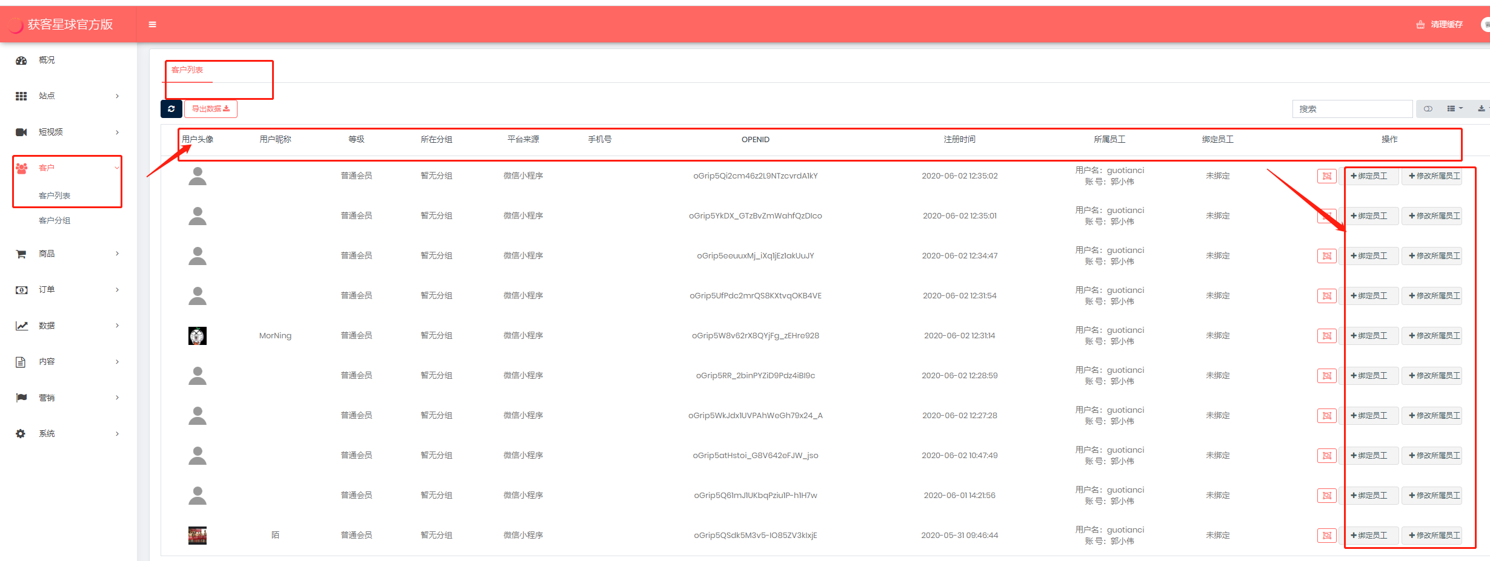Image resolution: width=1490 pixels, height=561 pixels.
Task: Click the 站点 grid icon in sidebar
Action: tap(21, 96)
